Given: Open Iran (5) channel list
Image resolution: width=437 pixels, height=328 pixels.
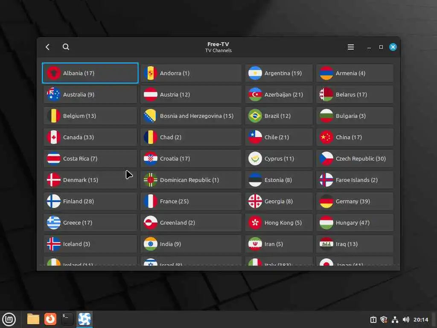Looking at the screenshot, I should 279,244.
